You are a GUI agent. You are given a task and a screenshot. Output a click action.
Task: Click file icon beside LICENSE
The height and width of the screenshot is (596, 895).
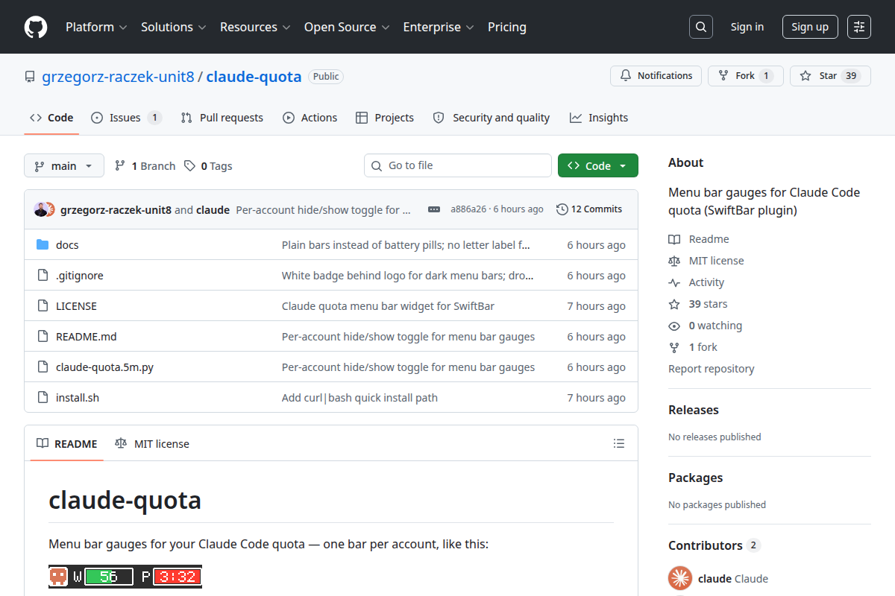(x=43, y=305)
